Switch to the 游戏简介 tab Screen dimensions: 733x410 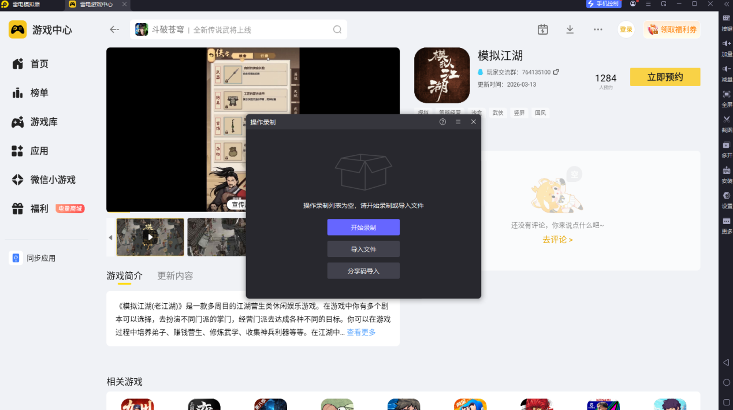(124, 276)
